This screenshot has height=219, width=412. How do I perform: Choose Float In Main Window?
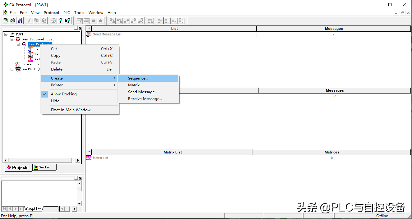[x=80, y=110]
